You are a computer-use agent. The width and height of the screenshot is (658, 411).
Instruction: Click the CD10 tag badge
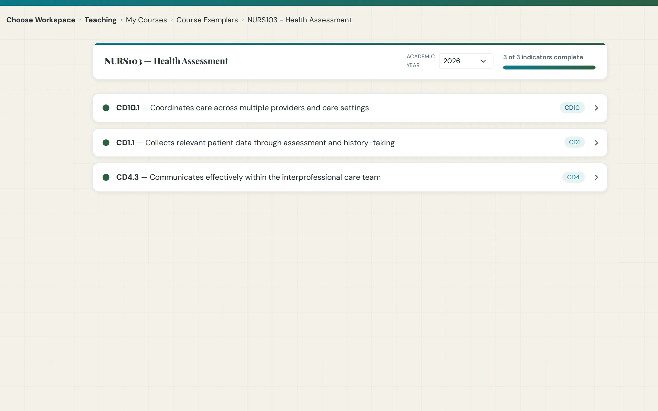pos(572,108)
